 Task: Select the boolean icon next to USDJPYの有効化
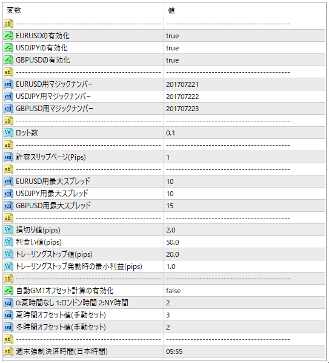coord(8,48)
